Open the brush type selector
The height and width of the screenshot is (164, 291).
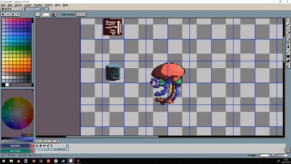click(x=38, y=14)
